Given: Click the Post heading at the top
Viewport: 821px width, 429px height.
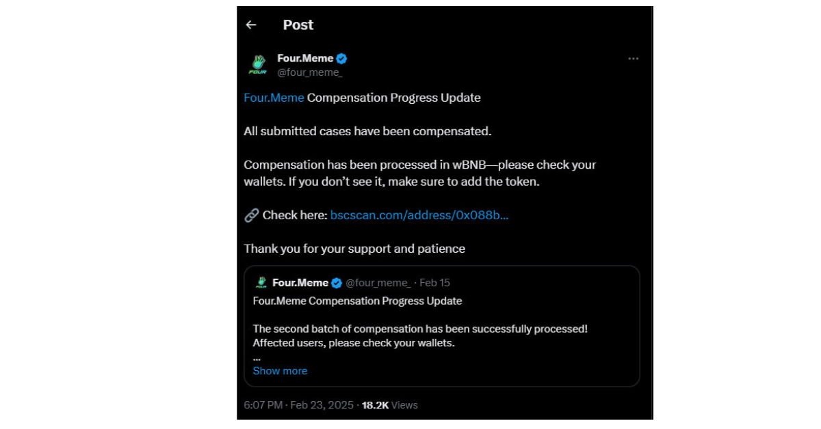Looking at the screenshot, I should click(298, 25).
